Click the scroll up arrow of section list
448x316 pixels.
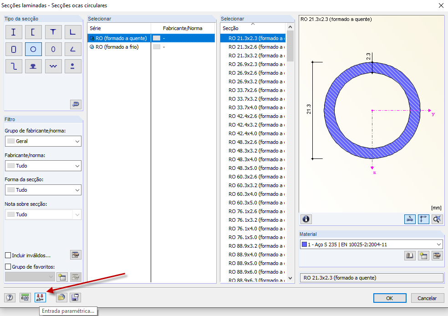tap(290, 27)
